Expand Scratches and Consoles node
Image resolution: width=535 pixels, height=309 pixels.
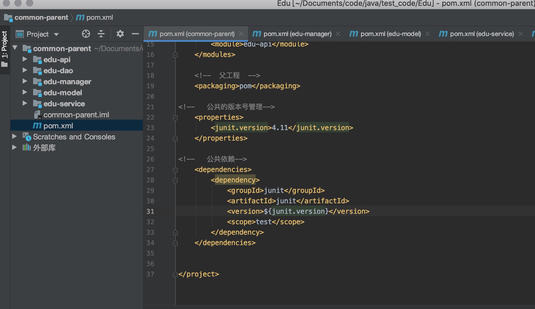[x=14, y=136]
